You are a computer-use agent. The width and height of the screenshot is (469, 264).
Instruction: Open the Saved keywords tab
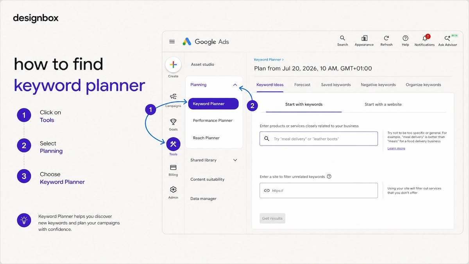pos(336,84)
